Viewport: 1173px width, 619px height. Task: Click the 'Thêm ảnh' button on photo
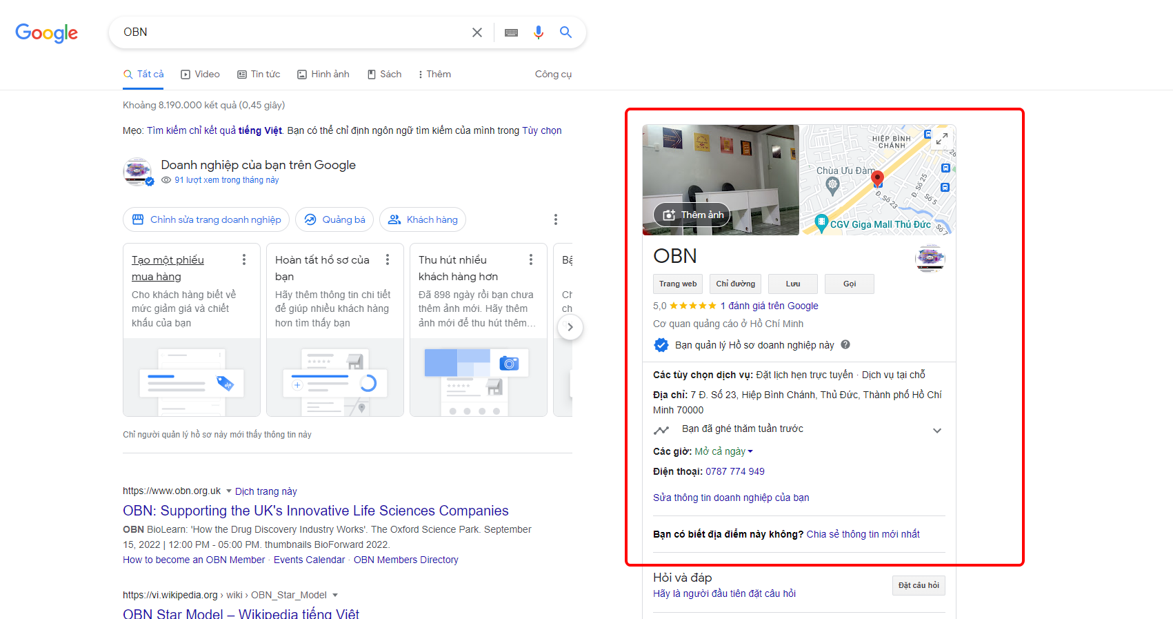tap(692, 215)
